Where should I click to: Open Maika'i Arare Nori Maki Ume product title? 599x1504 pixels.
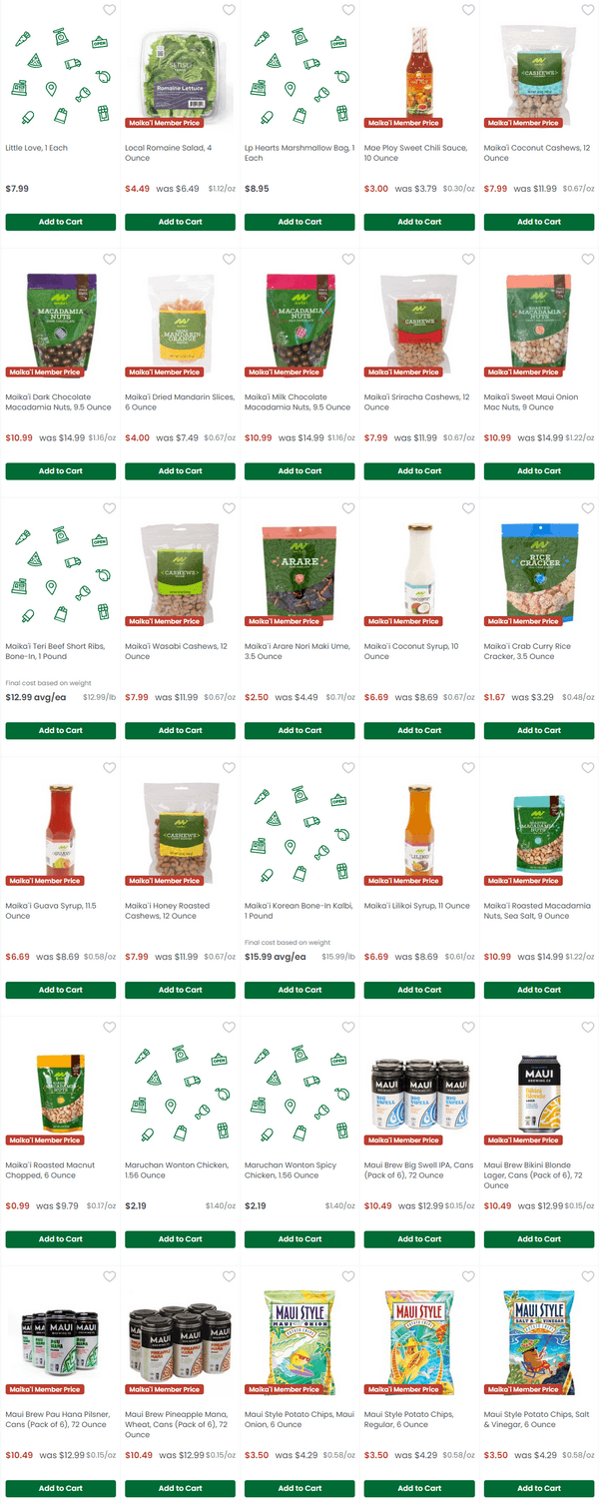[x=296, y=651]
